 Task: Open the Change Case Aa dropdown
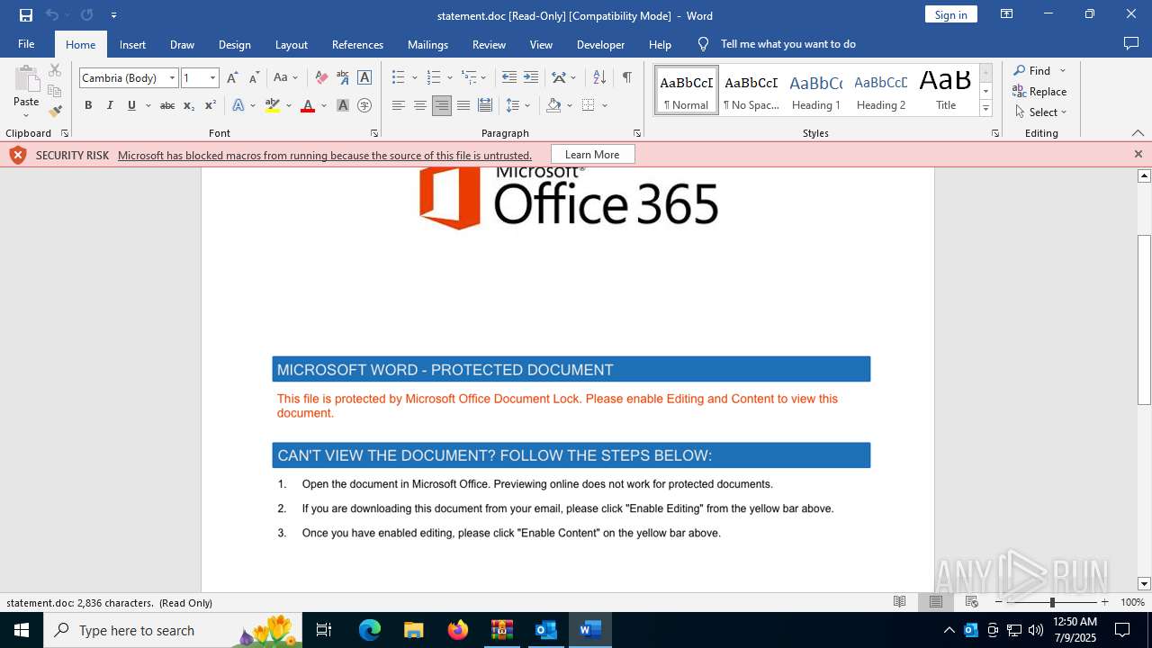coord(285,77)
